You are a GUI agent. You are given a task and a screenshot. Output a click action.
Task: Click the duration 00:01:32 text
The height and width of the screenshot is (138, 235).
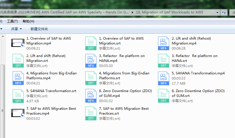(106, 101)
